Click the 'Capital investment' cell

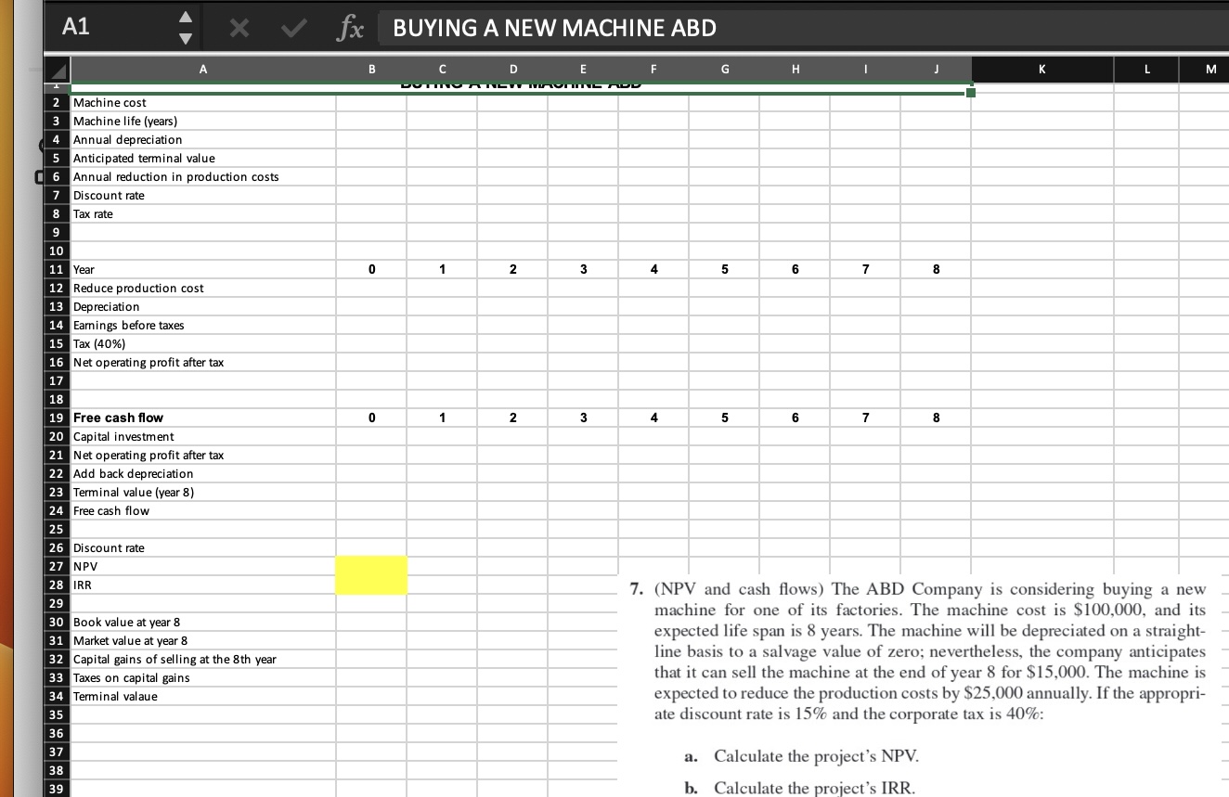(202, 436)
